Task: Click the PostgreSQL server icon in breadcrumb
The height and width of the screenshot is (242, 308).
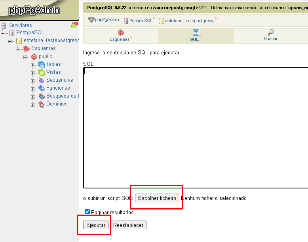Action: (126, 21)
